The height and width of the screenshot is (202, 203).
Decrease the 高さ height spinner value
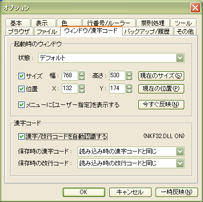(x=129, y=78)
